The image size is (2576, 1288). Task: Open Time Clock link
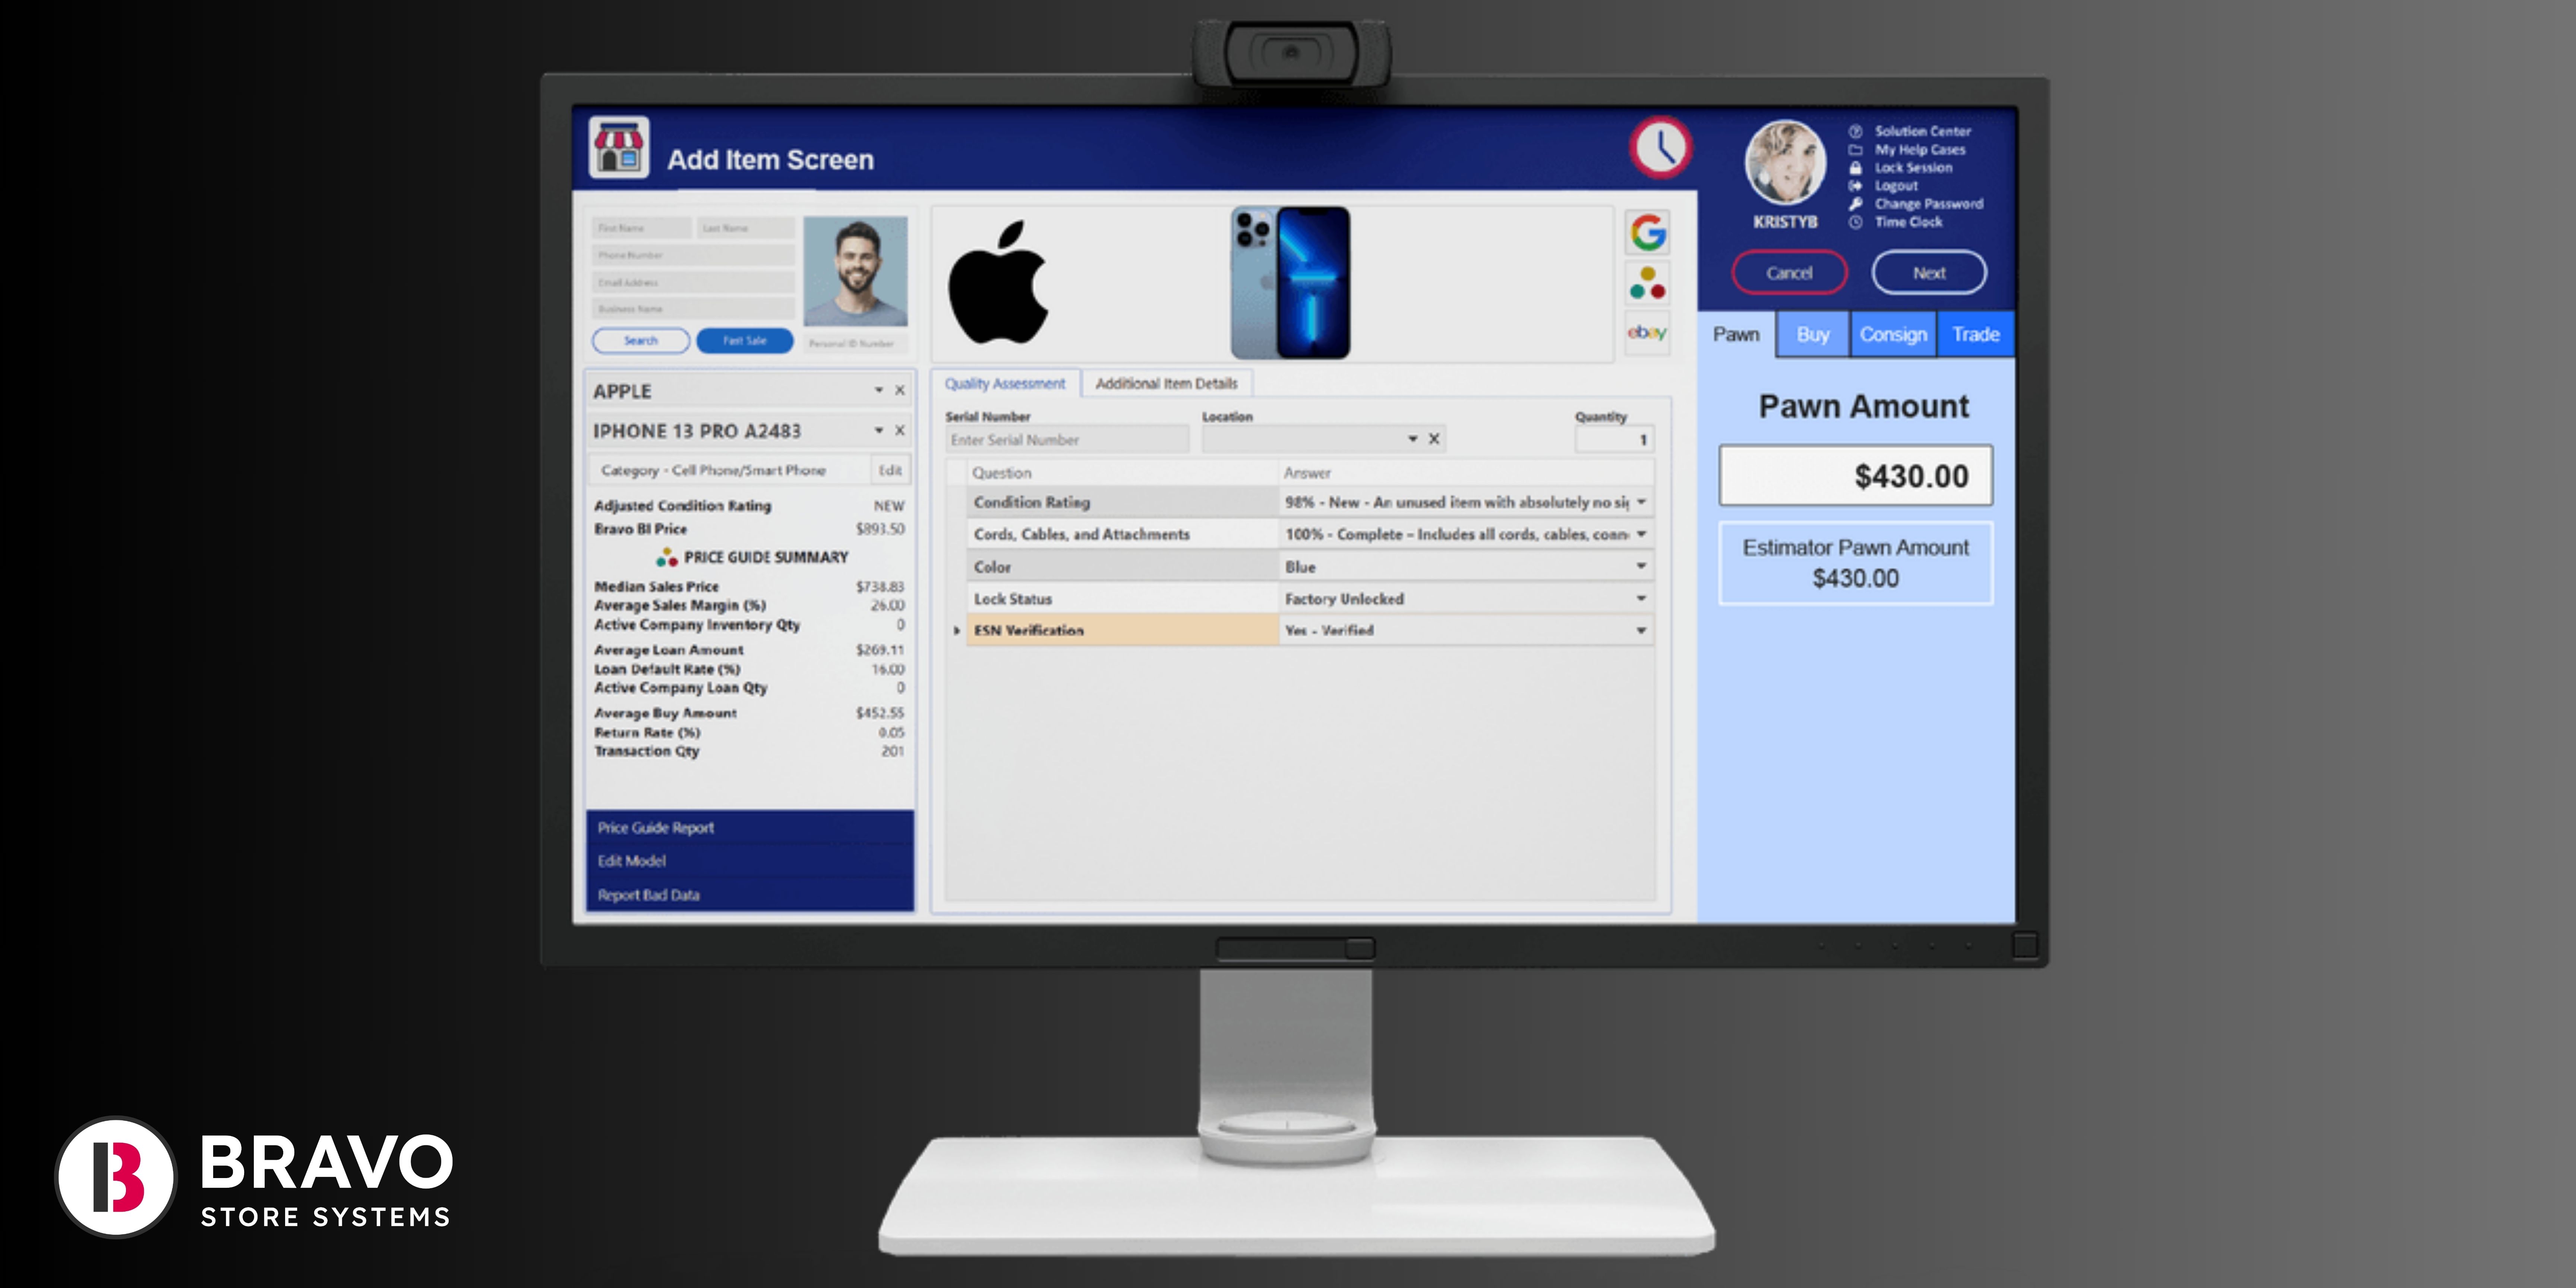coord(1908,222)
